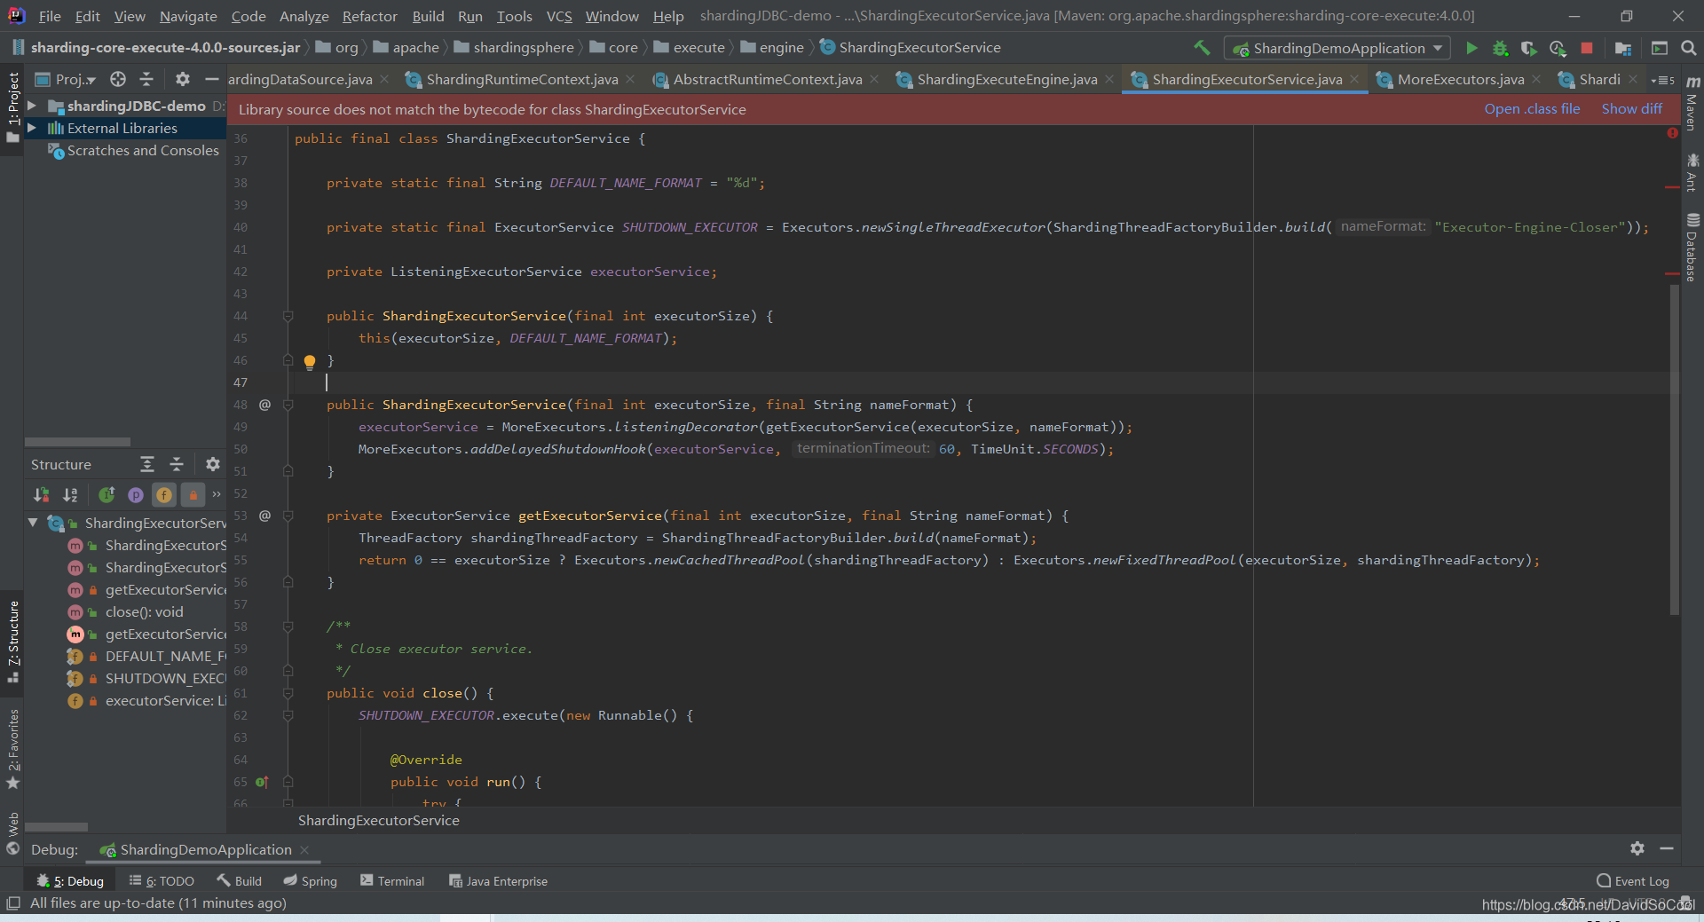
Task: Expand the External Libraries node
Action: (x=32, y=128)
